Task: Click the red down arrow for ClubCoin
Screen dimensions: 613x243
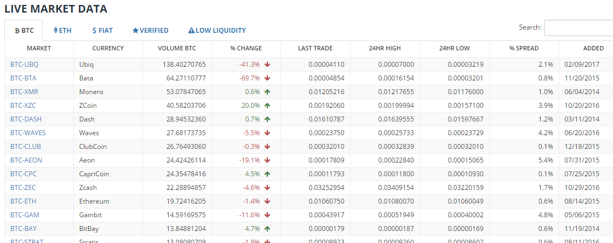Action: (267, 147)
